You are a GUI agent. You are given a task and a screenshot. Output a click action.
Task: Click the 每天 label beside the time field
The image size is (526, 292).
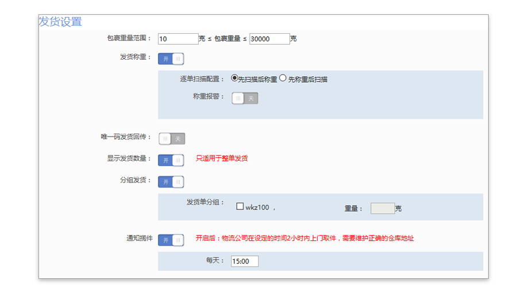(x=215, y=260)
